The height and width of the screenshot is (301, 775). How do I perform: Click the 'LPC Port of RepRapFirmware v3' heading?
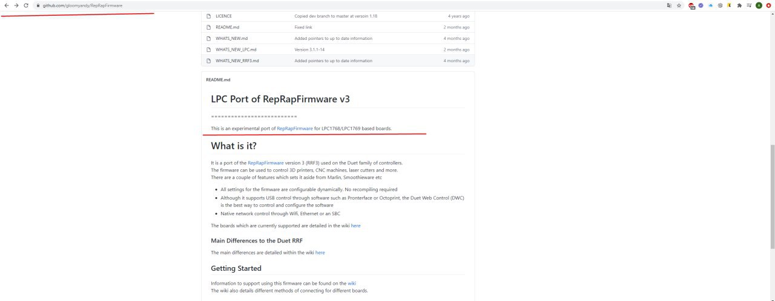coord(280,99)
